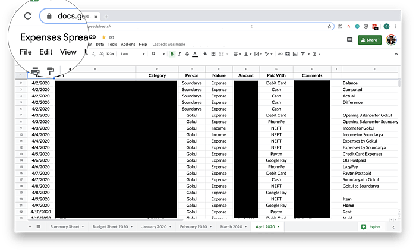Expand the April 2020 tab menu arrow
Screen dimensions: 416x252
point(279,227)
